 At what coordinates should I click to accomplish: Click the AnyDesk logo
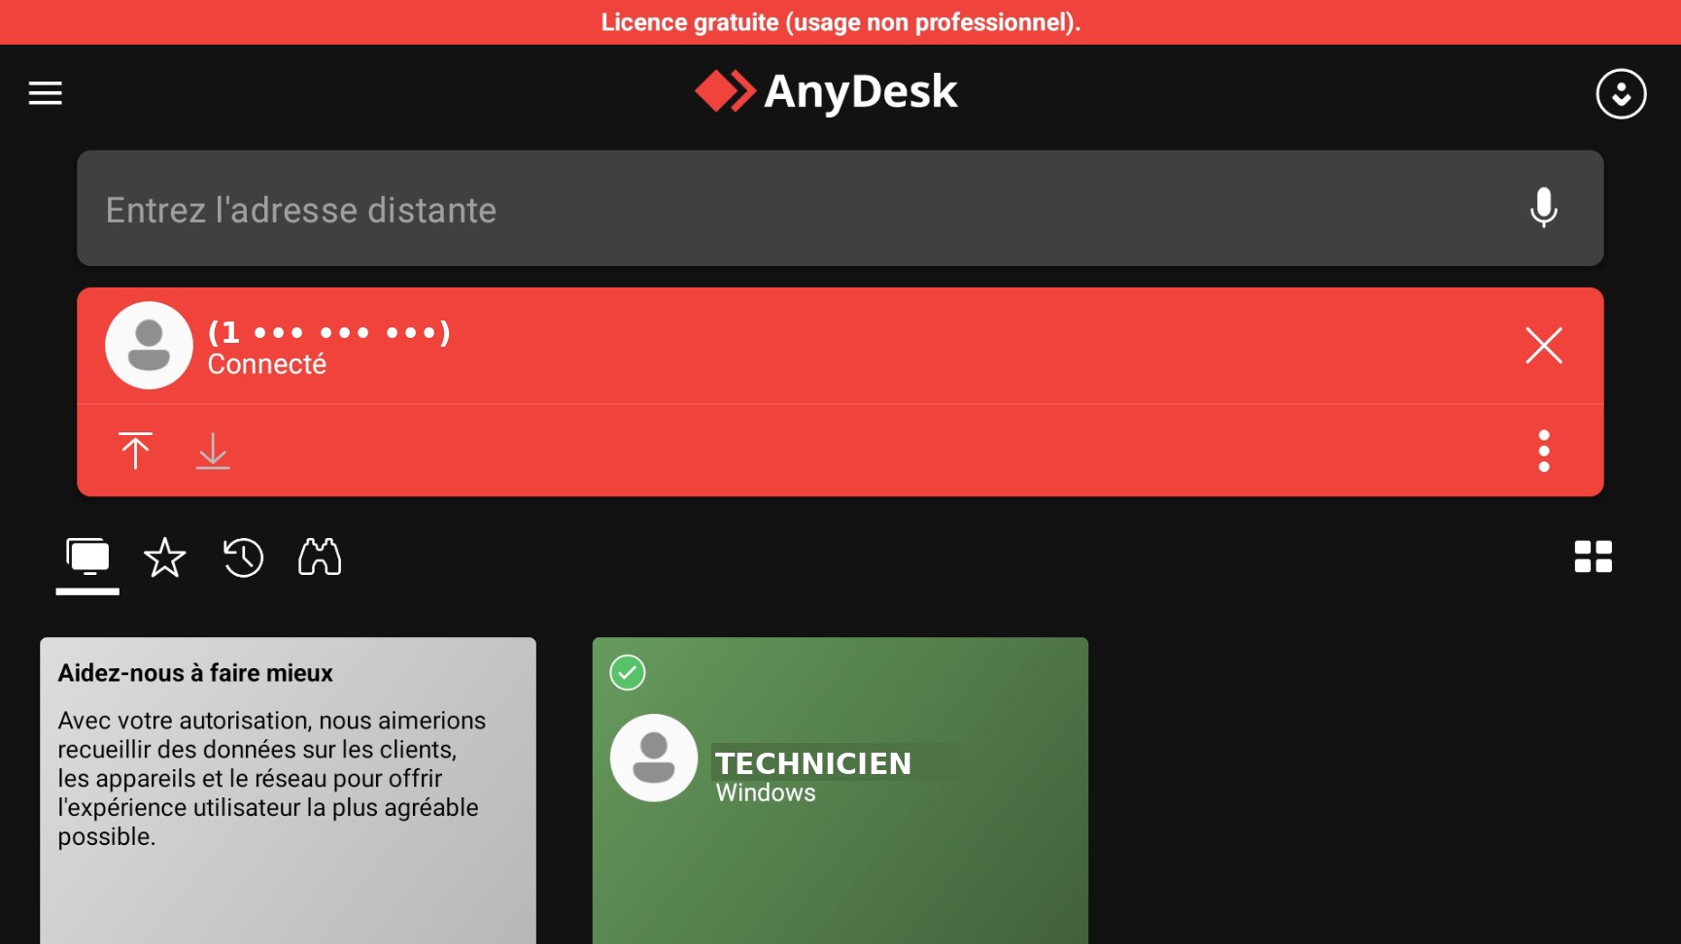click(x=827, y=92)
